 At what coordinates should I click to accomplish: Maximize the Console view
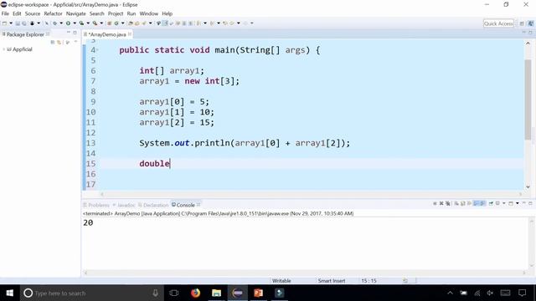530,203
